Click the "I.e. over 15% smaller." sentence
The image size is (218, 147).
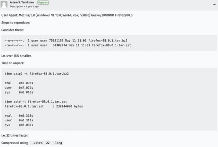[16, 56]
